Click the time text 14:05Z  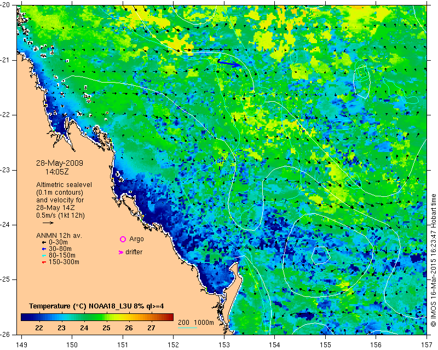point(57,172)
